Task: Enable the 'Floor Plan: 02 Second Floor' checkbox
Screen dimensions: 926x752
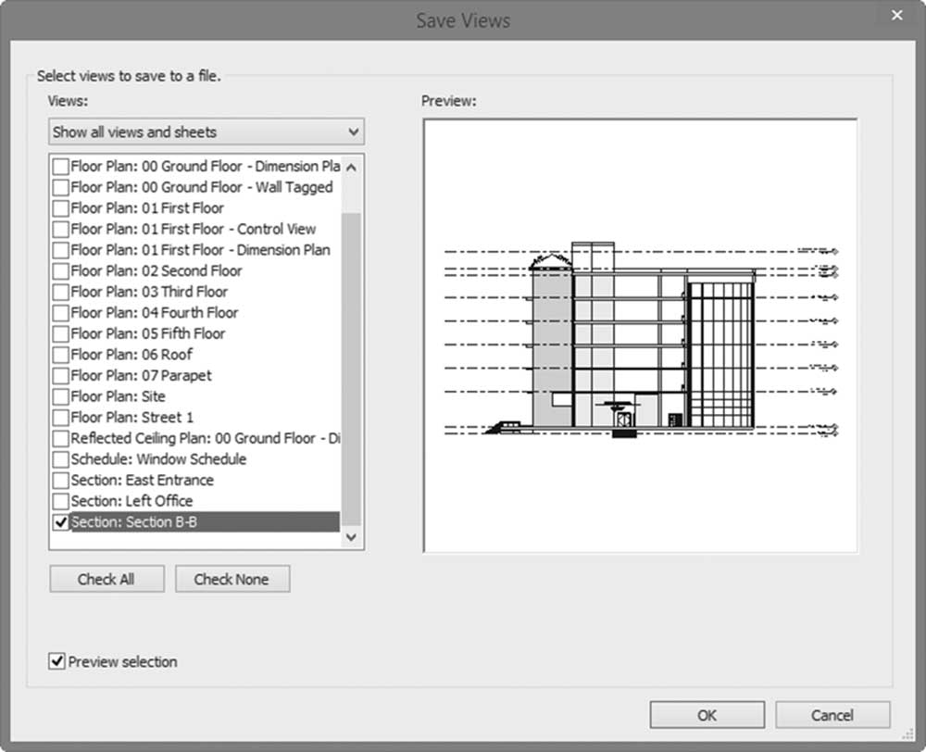Action: click(60, 271)
